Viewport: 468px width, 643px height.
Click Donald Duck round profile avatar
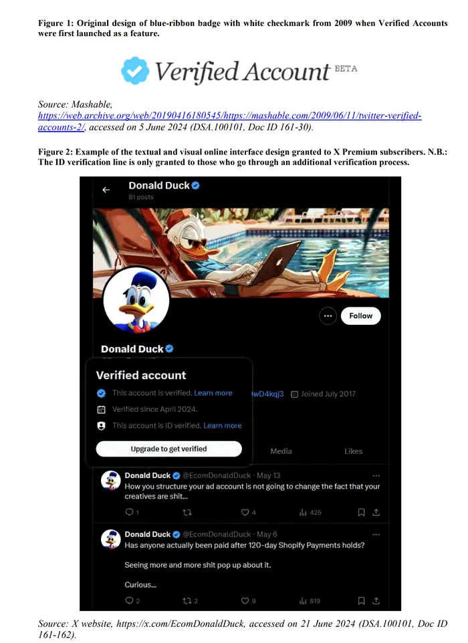click(136, 300)
